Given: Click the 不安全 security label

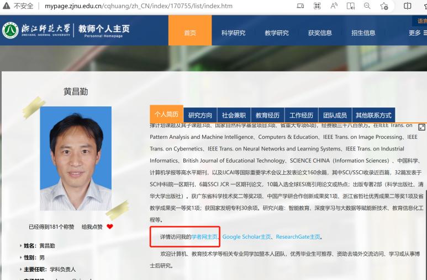Looking at the screenshot, I should [24, 6].
